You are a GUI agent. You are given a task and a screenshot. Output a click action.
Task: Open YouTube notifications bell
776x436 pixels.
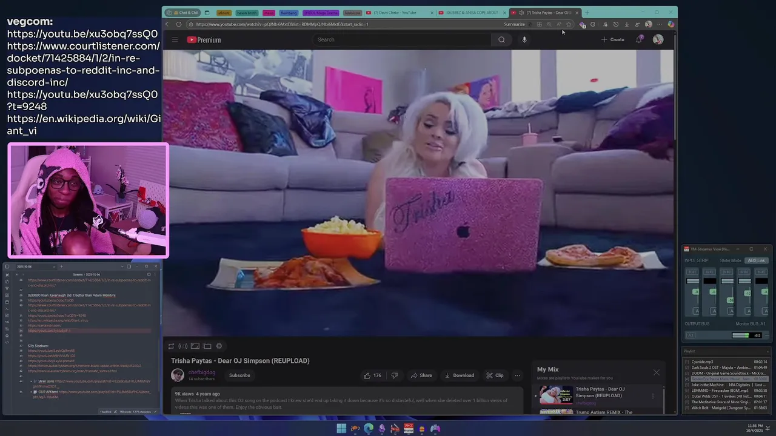[639, 39]
